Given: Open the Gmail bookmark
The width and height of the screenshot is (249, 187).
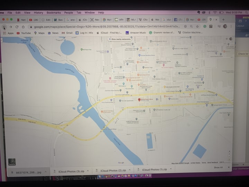Looking at the screenshot, I should [x=67, y=33].
